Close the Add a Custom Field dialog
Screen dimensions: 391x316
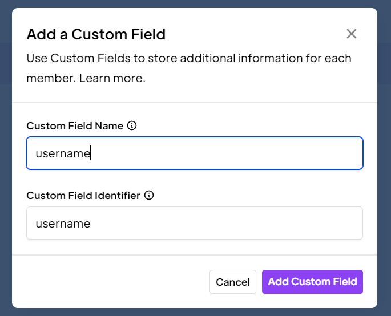[x=352, y=34]
